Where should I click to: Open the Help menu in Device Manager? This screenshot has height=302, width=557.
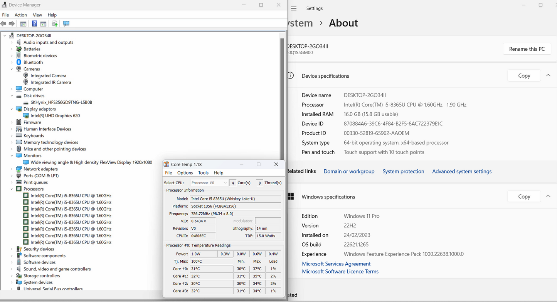[x=52, y=15]
